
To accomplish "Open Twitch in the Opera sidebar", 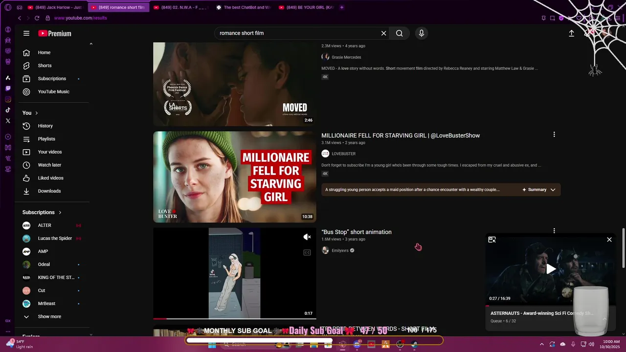I will coord(8,88).
